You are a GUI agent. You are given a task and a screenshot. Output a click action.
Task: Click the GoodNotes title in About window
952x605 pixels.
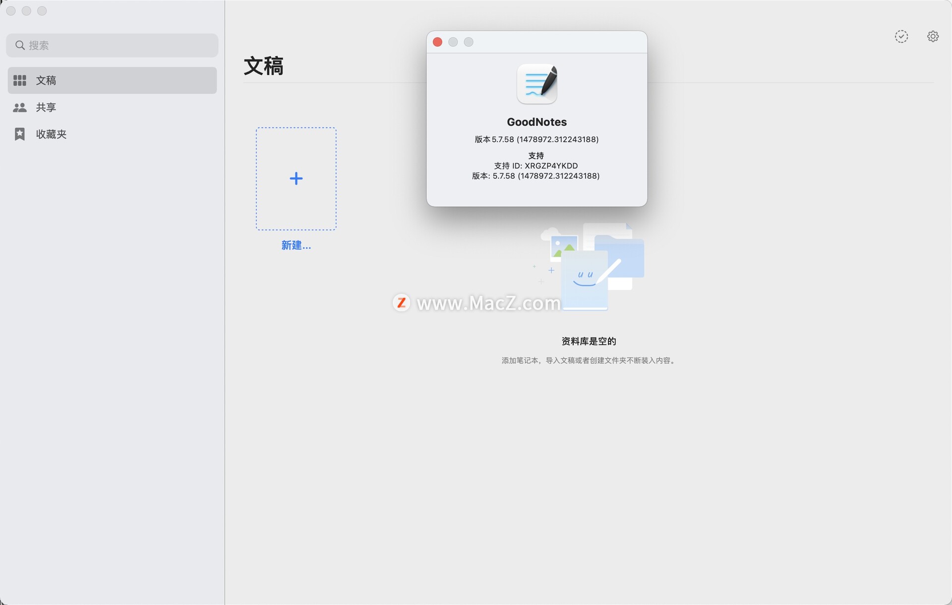[537, 122]
